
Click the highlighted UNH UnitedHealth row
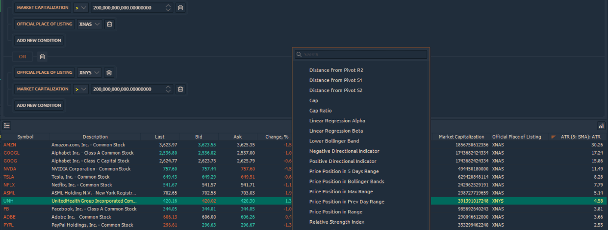point(304,201)
